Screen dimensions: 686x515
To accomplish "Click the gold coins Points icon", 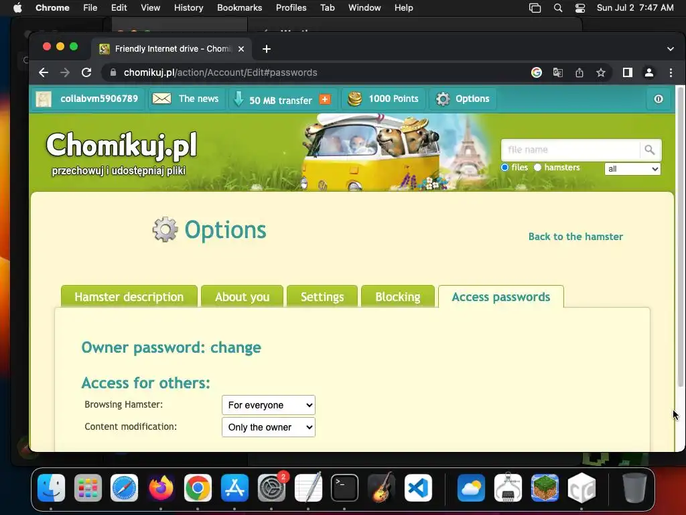I will click(355, 99).
